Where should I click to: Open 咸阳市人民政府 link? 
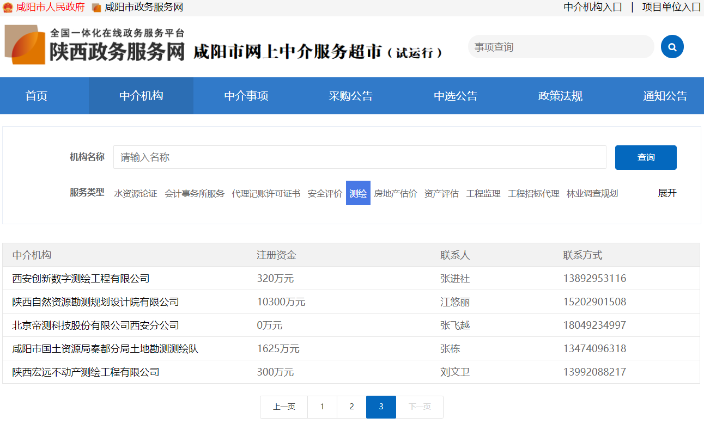tap(51, 8)
